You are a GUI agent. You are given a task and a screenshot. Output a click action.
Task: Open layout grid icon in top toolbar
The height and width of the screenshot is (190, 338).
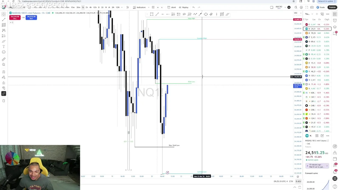click(x=153, y=7)
